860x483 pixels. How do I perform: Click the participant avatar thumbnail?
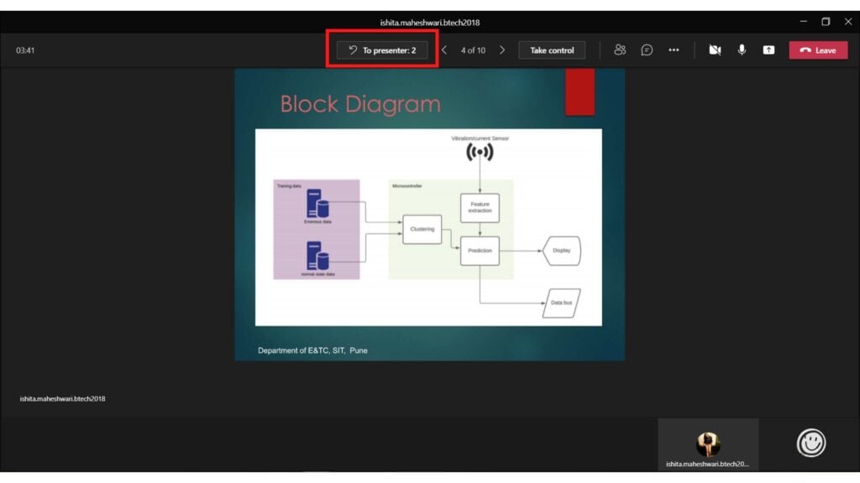(x=708, y=444)
